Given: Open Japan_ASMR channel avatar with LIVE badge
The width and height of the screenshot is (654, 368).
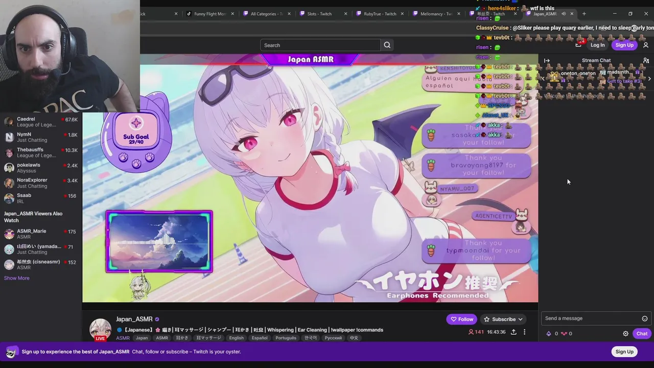Looking at the screenshot, I should pos(100,330).
